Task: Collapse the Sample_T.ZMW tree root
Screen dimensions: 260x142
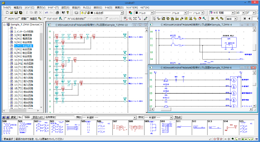Action: tap(5, 25)
